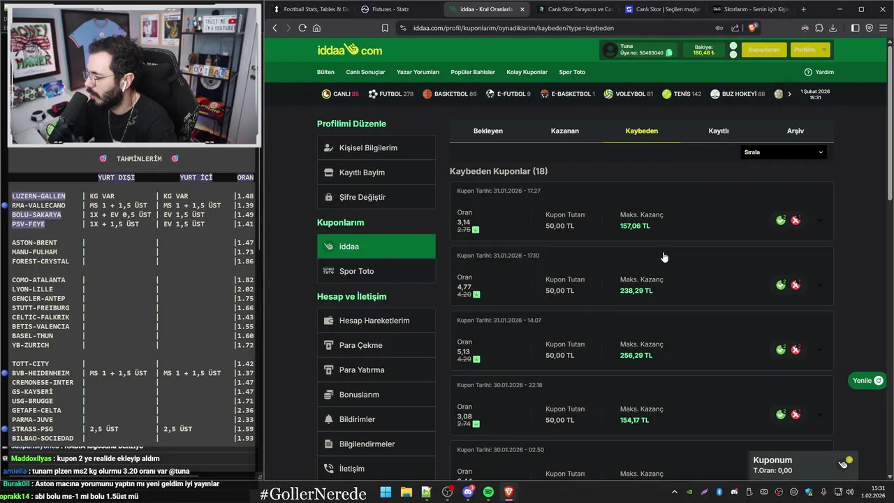The width and height of the screenshot is (894, 503).
Task: Select VOLEYBOL category
Action: tap(628, 94)
